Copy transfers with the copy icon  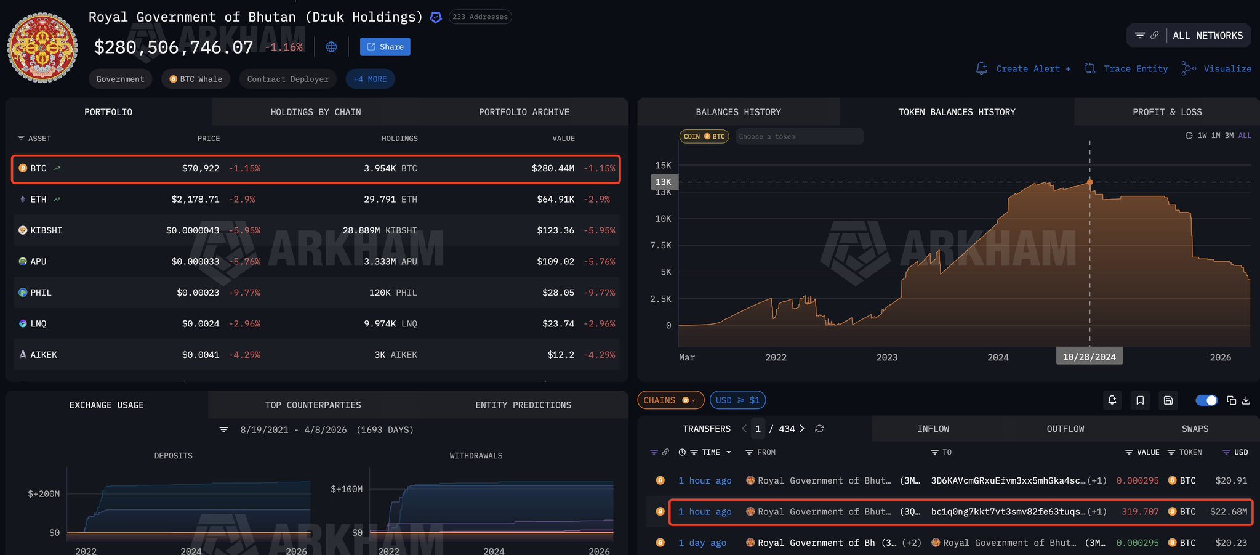tap(1231, 400)
